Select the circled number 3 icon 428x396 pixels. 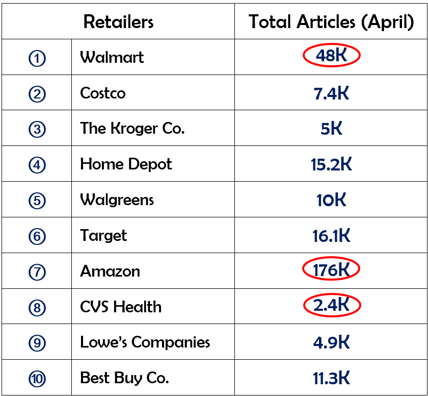[37, 129]
